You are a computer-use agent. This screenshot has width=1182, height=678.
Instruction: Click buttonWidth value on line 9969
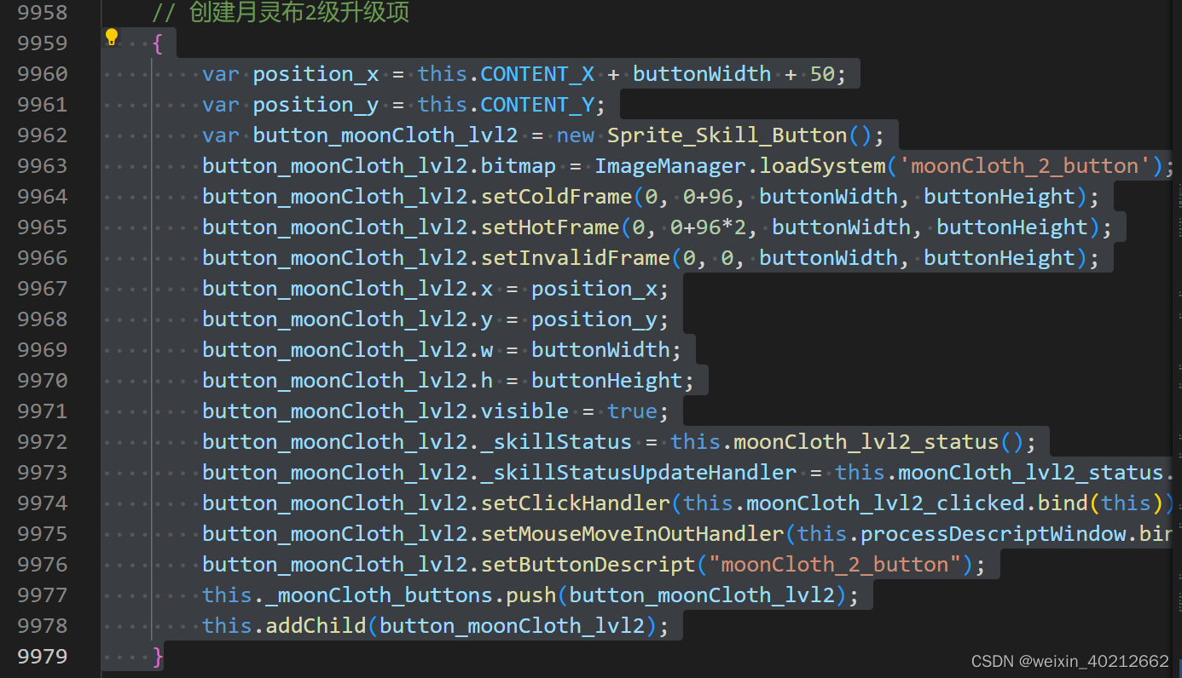600,350
